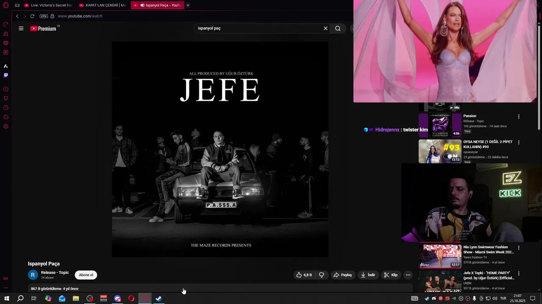The width and height of the screenshot is (542, 304).
Task: Switch to KAPAT LAN ÇENENİ tab
Action: click(103, 5)
